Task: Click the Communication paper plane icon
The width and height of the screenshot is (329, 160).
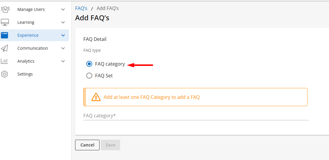Action: click(5, 48)
